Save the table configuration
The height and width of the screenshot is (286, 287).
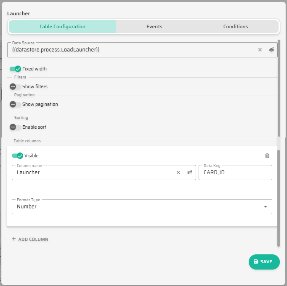264,262
